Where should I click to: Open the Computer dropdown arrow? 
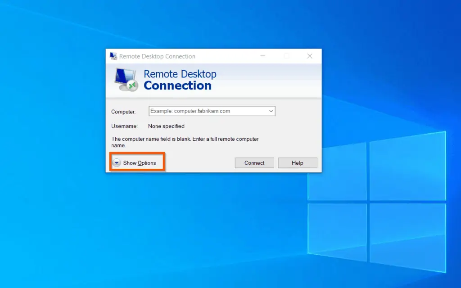tap(271, 111)
